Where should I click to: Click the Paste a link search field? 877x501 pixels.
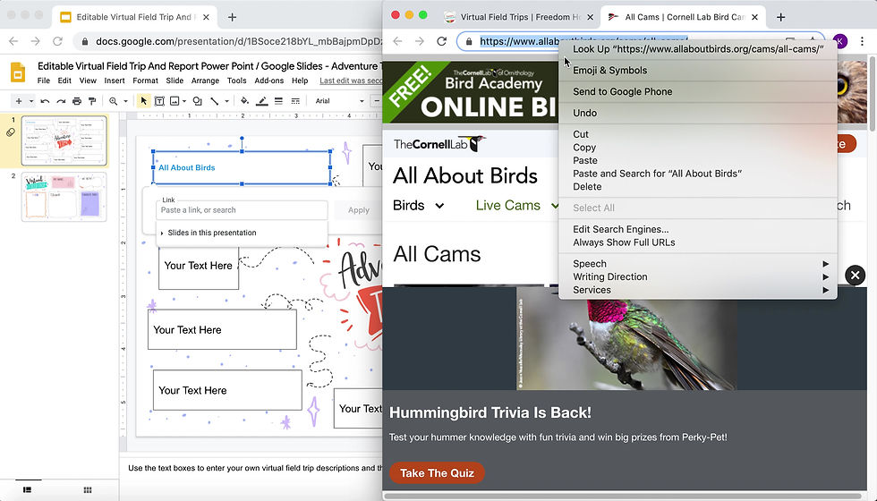click(242, 210)
